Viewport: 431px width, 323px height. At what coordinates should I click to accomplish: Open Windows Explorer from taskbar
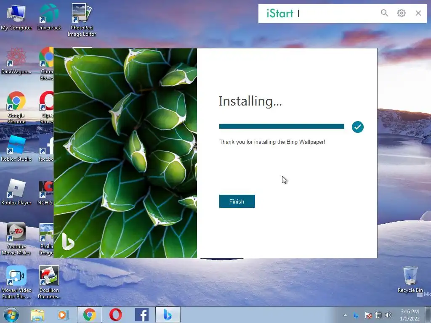(x=37, y=315)
